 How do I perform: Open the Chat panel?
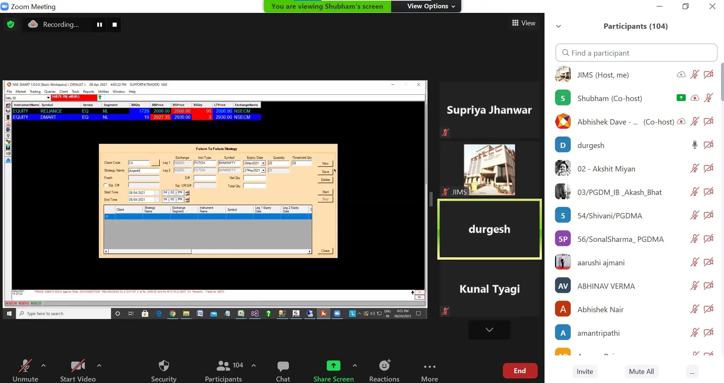(283, 371)
